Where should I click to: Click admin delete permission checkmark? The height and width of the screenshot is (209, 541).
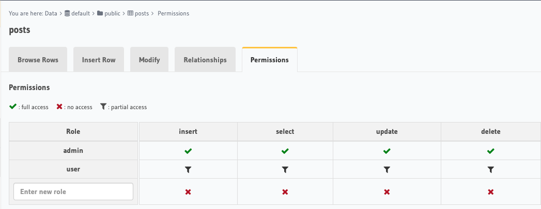click(491, 151)
